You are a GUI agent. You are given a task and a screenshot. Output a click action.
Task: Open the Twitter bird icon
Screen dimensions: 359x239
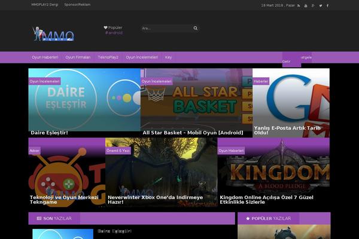tap(321, 5)
